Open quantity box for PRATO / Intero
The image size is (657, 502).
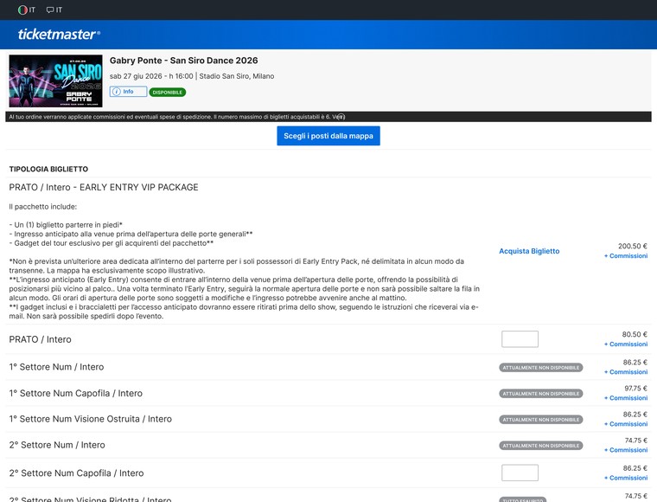click(520, 339)
